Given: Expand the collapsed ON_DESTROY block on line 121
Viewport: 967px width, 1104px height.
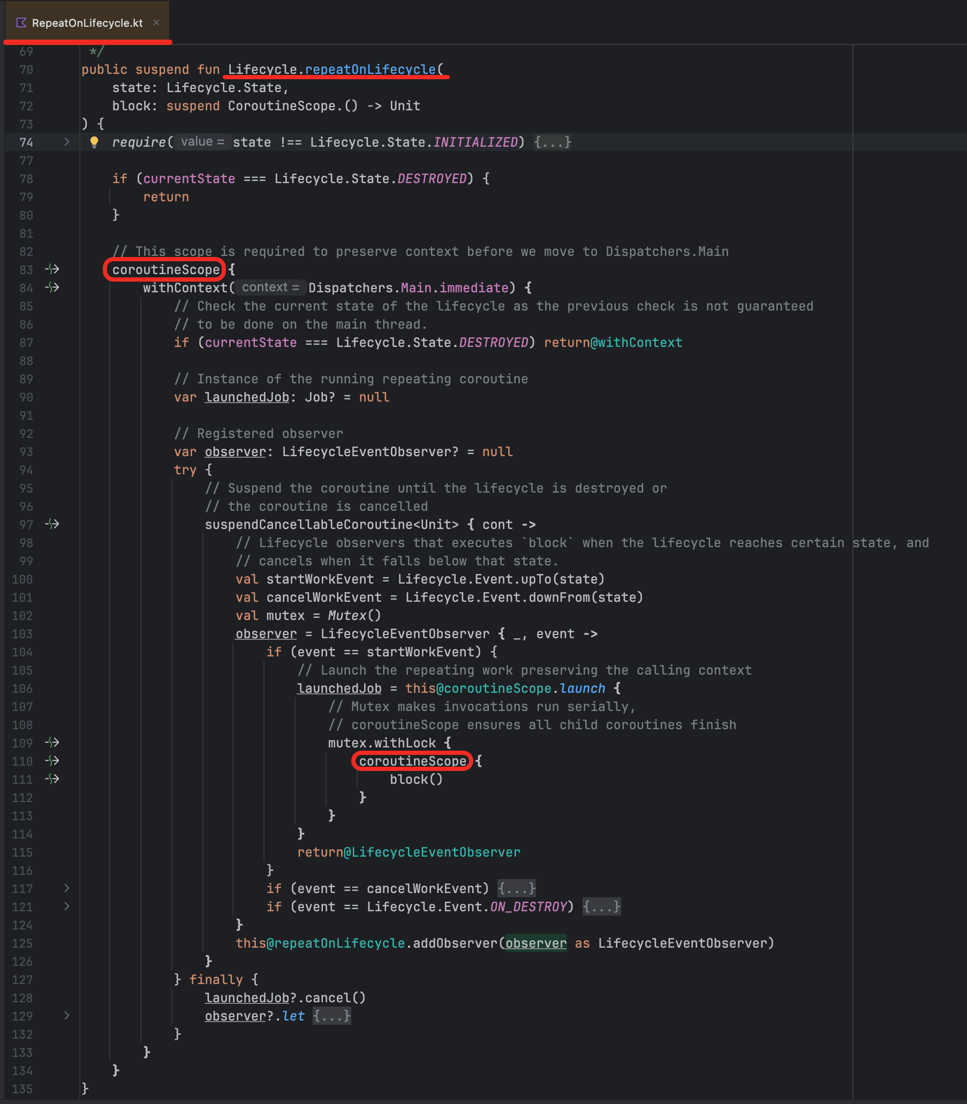Looking at the screenshot, I should coord(66,907).
